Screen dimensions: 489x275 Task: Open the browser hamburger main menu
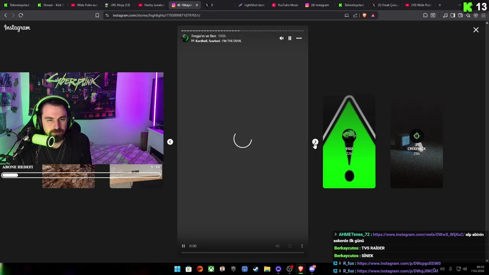[x=484, y=15]
